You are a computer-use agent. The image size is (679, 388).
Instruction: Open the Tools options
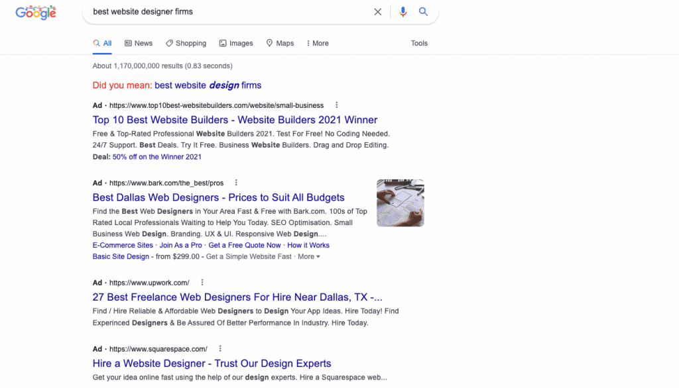(419, 43)
